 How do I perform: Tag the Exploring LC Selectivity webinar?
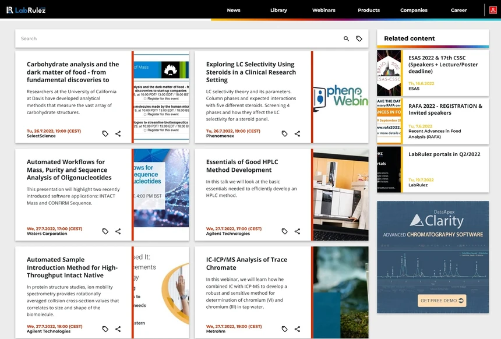(x=284, y=133)
